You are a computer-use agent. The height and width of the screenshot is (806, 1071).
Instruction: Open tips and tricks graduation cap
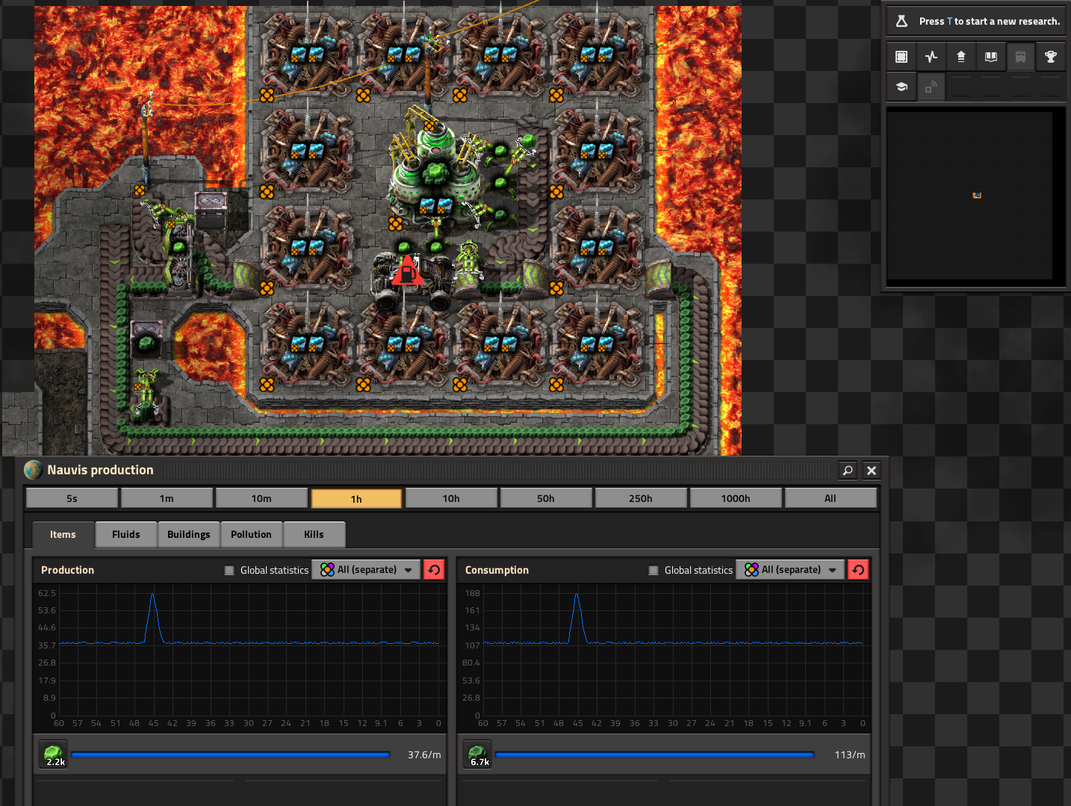tap(901, 87)
